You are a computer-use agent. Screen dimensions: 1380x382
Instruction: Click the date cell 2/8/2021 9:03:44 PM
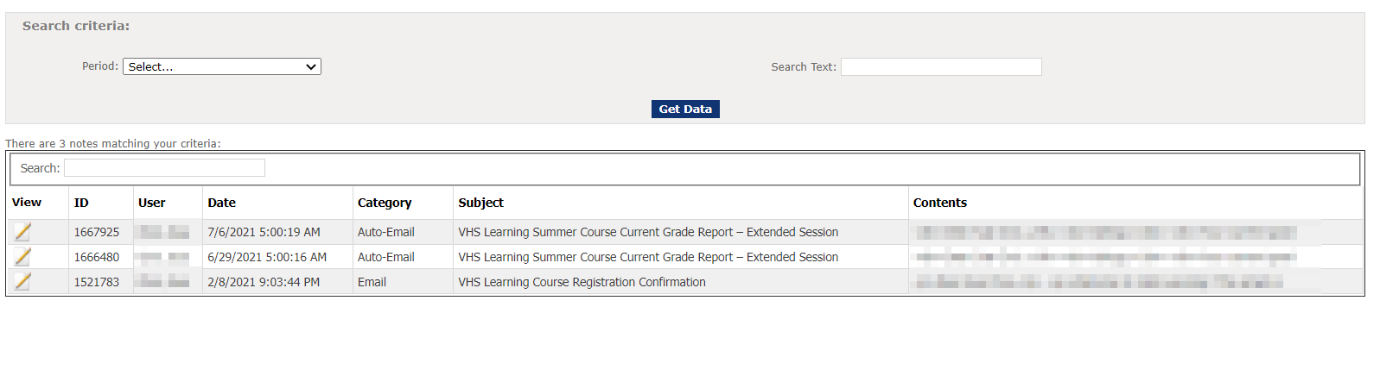[264, 282]
